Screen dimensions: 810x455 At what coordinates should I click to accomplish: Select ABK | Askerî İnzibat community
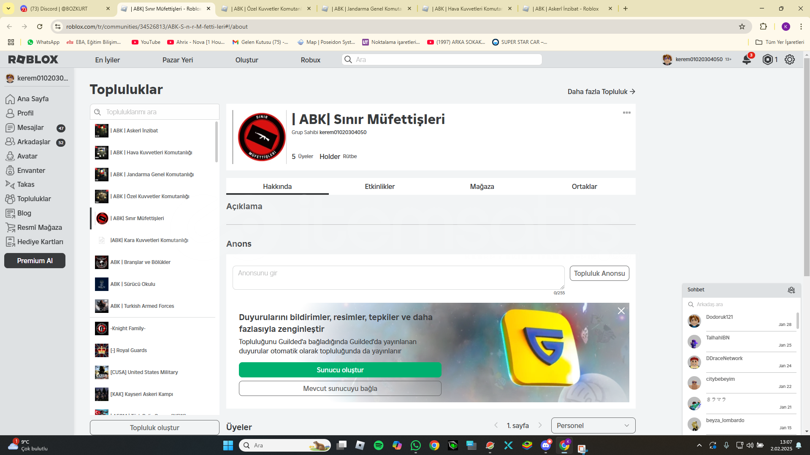153,131
